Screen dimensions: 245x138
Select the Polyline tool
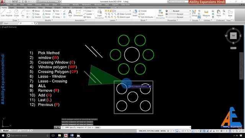(x=9, y=13)
